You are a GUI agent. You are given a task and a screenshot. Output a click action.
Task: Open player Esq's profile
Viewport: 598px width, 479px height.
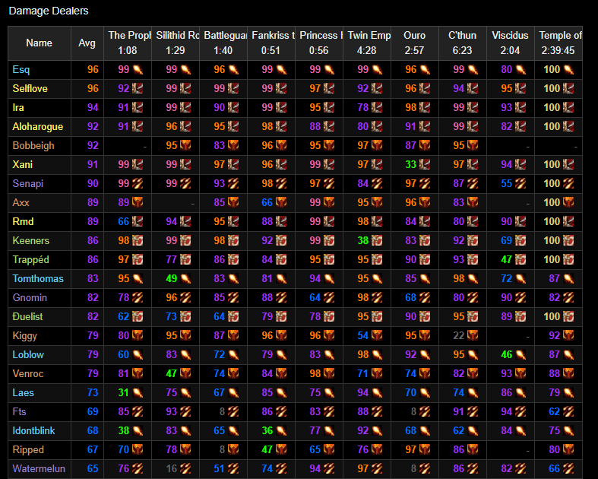[21, 69]
